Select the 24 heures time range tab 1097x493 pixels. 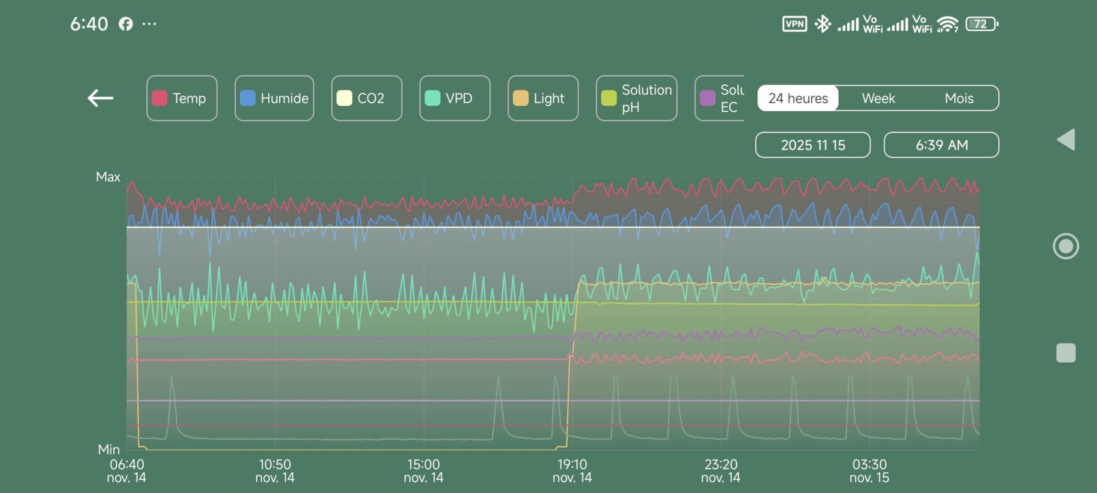coord(798,98)
